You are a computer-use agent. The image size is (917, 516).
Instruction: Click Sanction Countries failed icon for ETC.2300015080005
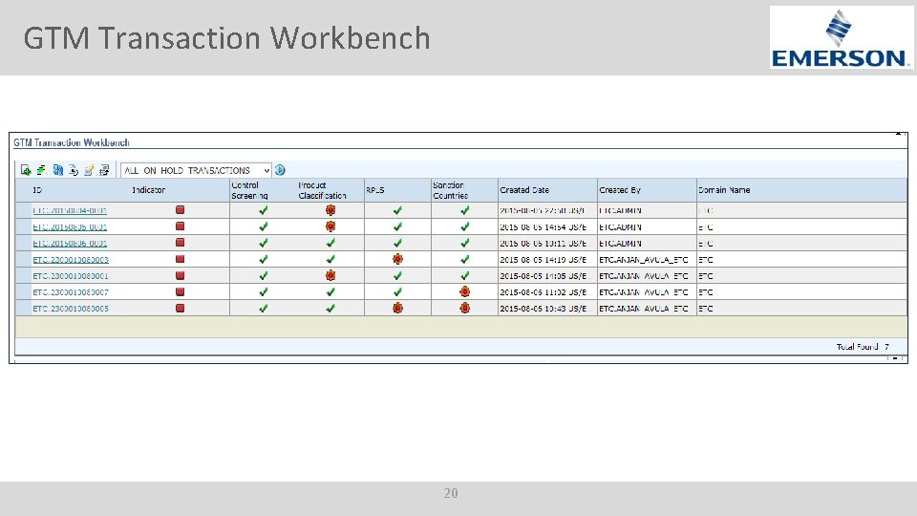465,308
